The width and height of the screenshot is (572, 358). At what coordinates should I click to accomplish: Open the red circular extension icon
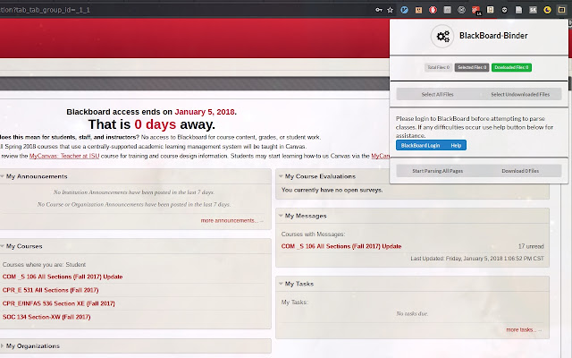[433, 10]
